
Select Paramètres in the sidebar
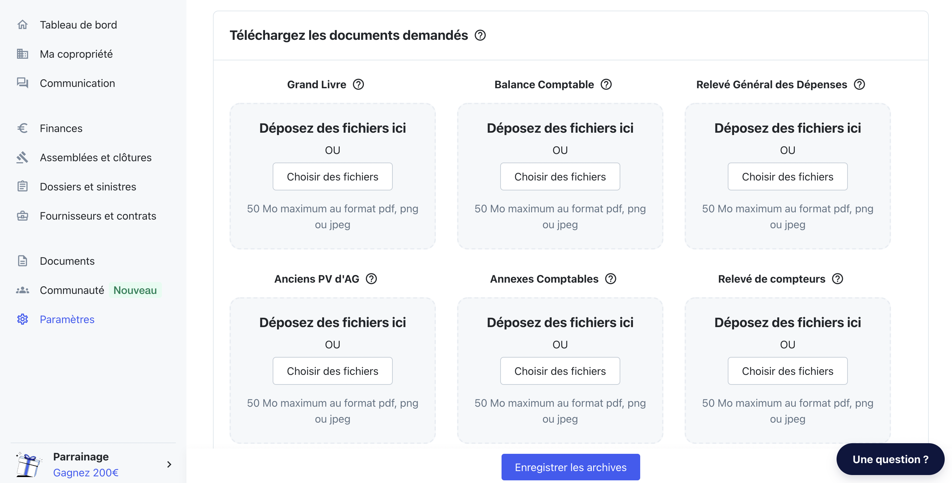[67, 319]
